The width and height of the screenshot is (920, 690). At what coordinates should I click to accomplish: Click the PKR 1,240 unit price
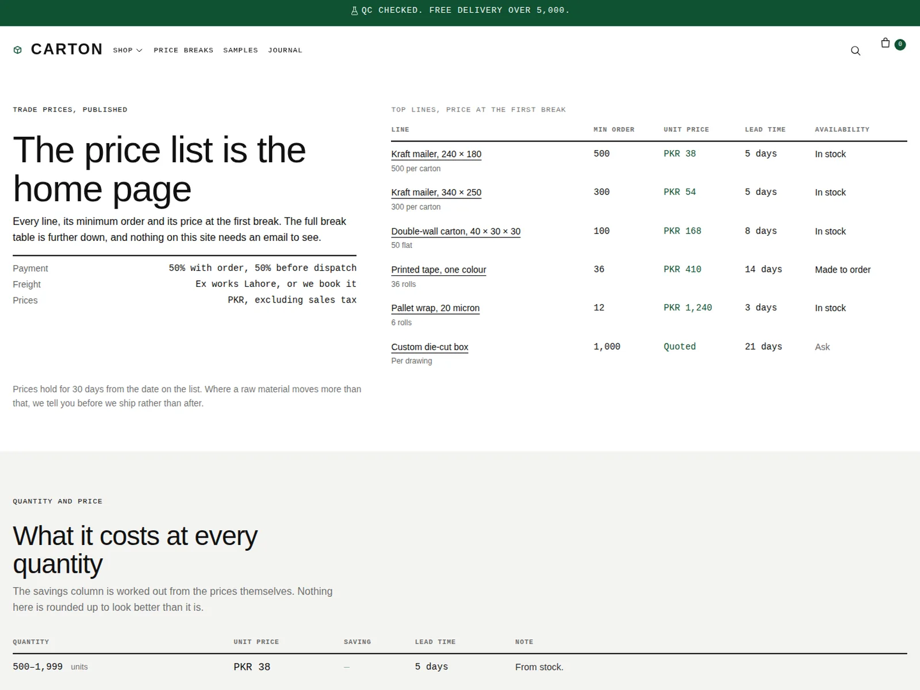[x=688, y=308]
